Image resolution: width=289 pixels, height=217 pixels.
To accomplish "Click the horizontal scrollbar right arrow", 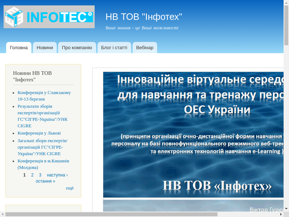I will [x=280, y=214].
